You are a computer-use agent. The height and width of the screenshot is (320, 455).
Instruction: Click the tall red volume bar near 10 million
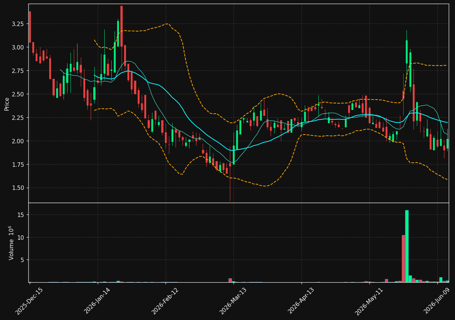coord(403,258)
